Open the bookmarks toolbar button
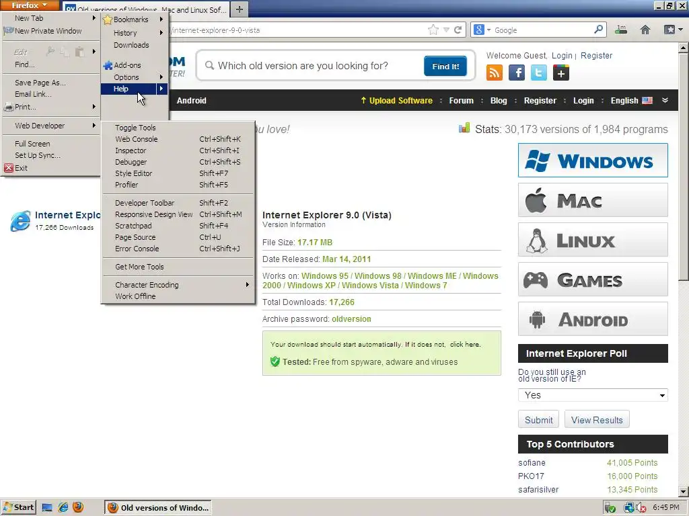 (673, 30)
